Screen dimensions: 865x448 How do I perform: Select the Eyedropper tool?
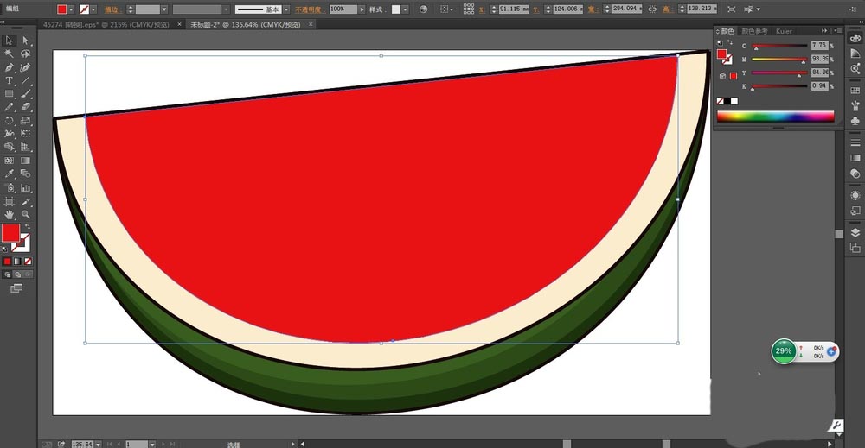pyautogui.click(x=9, y=174)
